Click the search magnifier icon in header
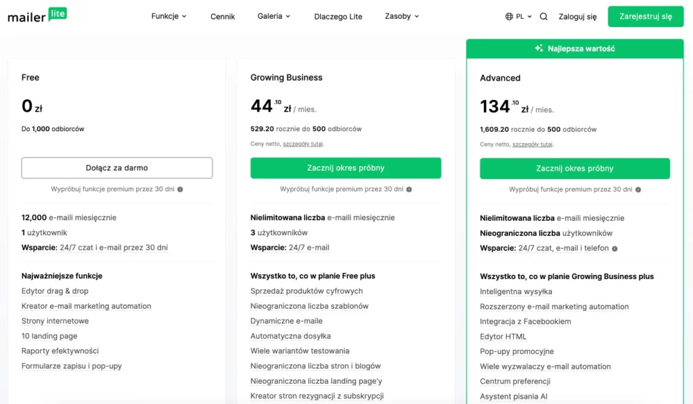 (543, 16)
